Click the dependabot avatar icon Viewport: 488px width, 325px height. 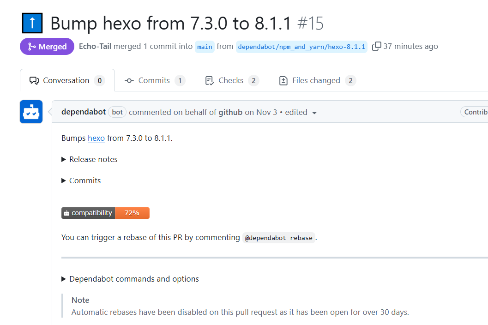[x=31, y=112]
